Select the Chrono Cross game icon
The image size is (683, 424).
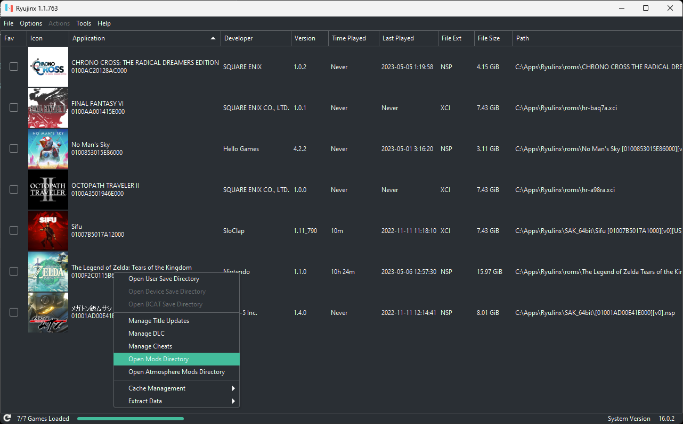48,66
